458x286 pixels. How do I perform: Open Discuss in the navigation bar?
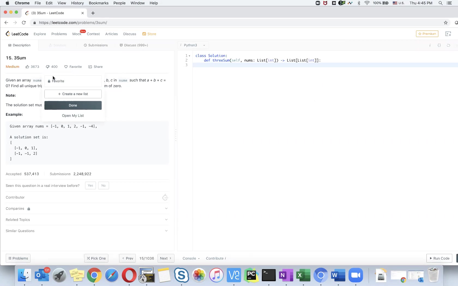130,34
